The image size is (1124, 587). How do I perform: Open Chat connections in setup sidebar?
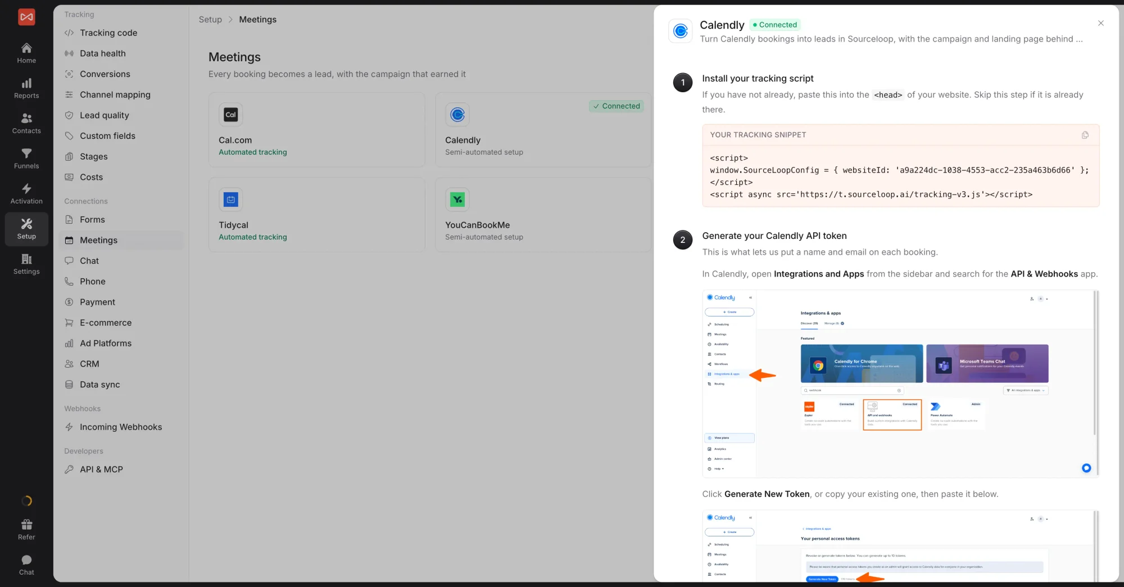point(121,261)
